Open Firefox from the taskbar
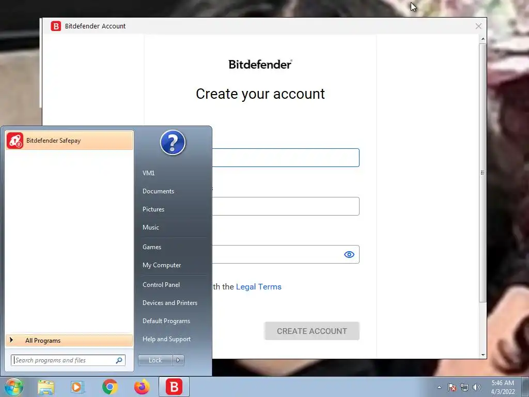Image resolution: width=529 pixels, height=397 pixels. coord(142,387)
